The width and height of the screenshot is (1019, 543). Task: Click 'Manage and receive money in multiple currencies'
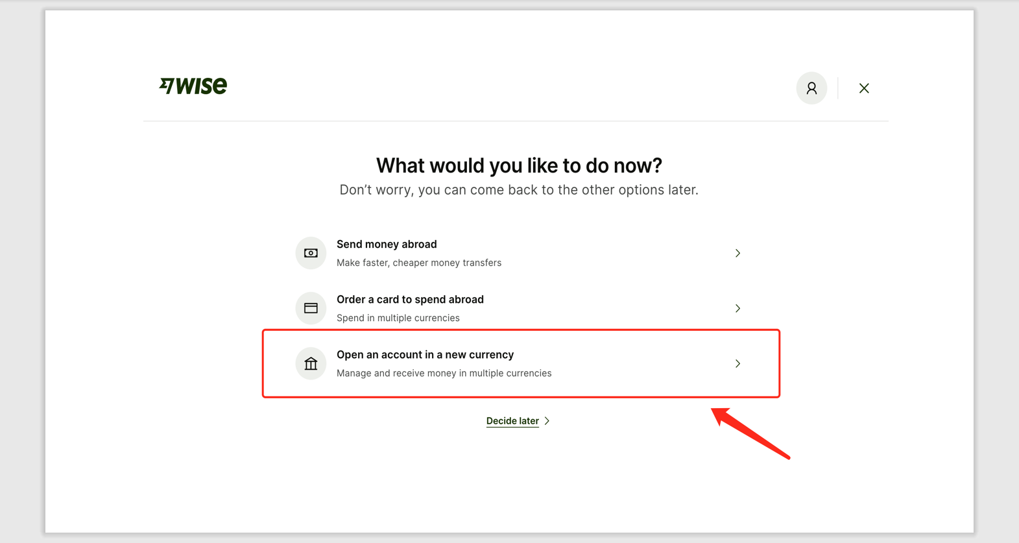click(444, 373)
